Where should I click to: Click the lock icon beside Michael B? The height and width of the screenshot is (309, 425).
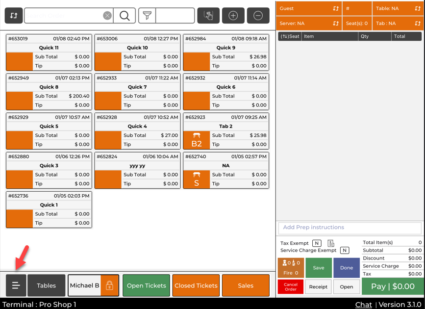pyautogui.click(x=110, y=285)
